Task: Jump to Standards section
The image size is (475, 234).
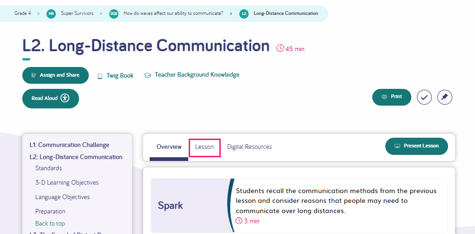Action: coord(48,168)
